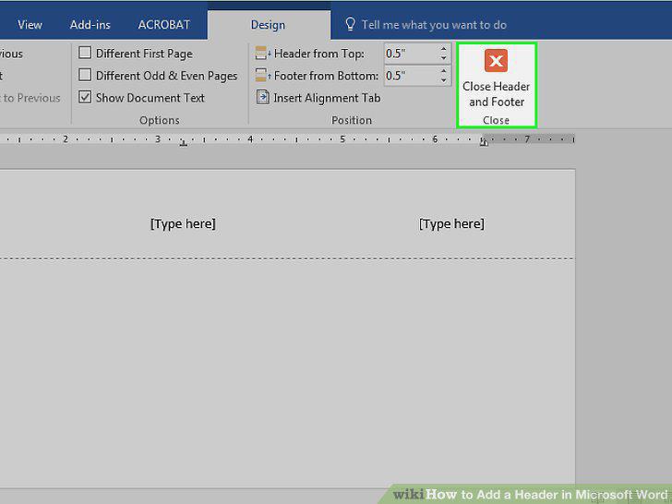Click the Insert Alignment Tab icon

point(262,97)
